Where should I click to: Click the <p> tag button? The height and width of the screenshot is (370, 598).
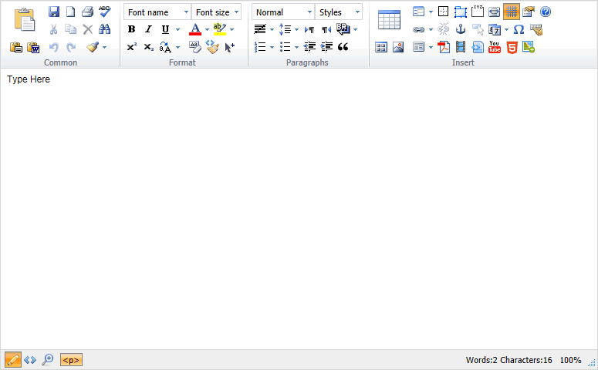(71, 360)
